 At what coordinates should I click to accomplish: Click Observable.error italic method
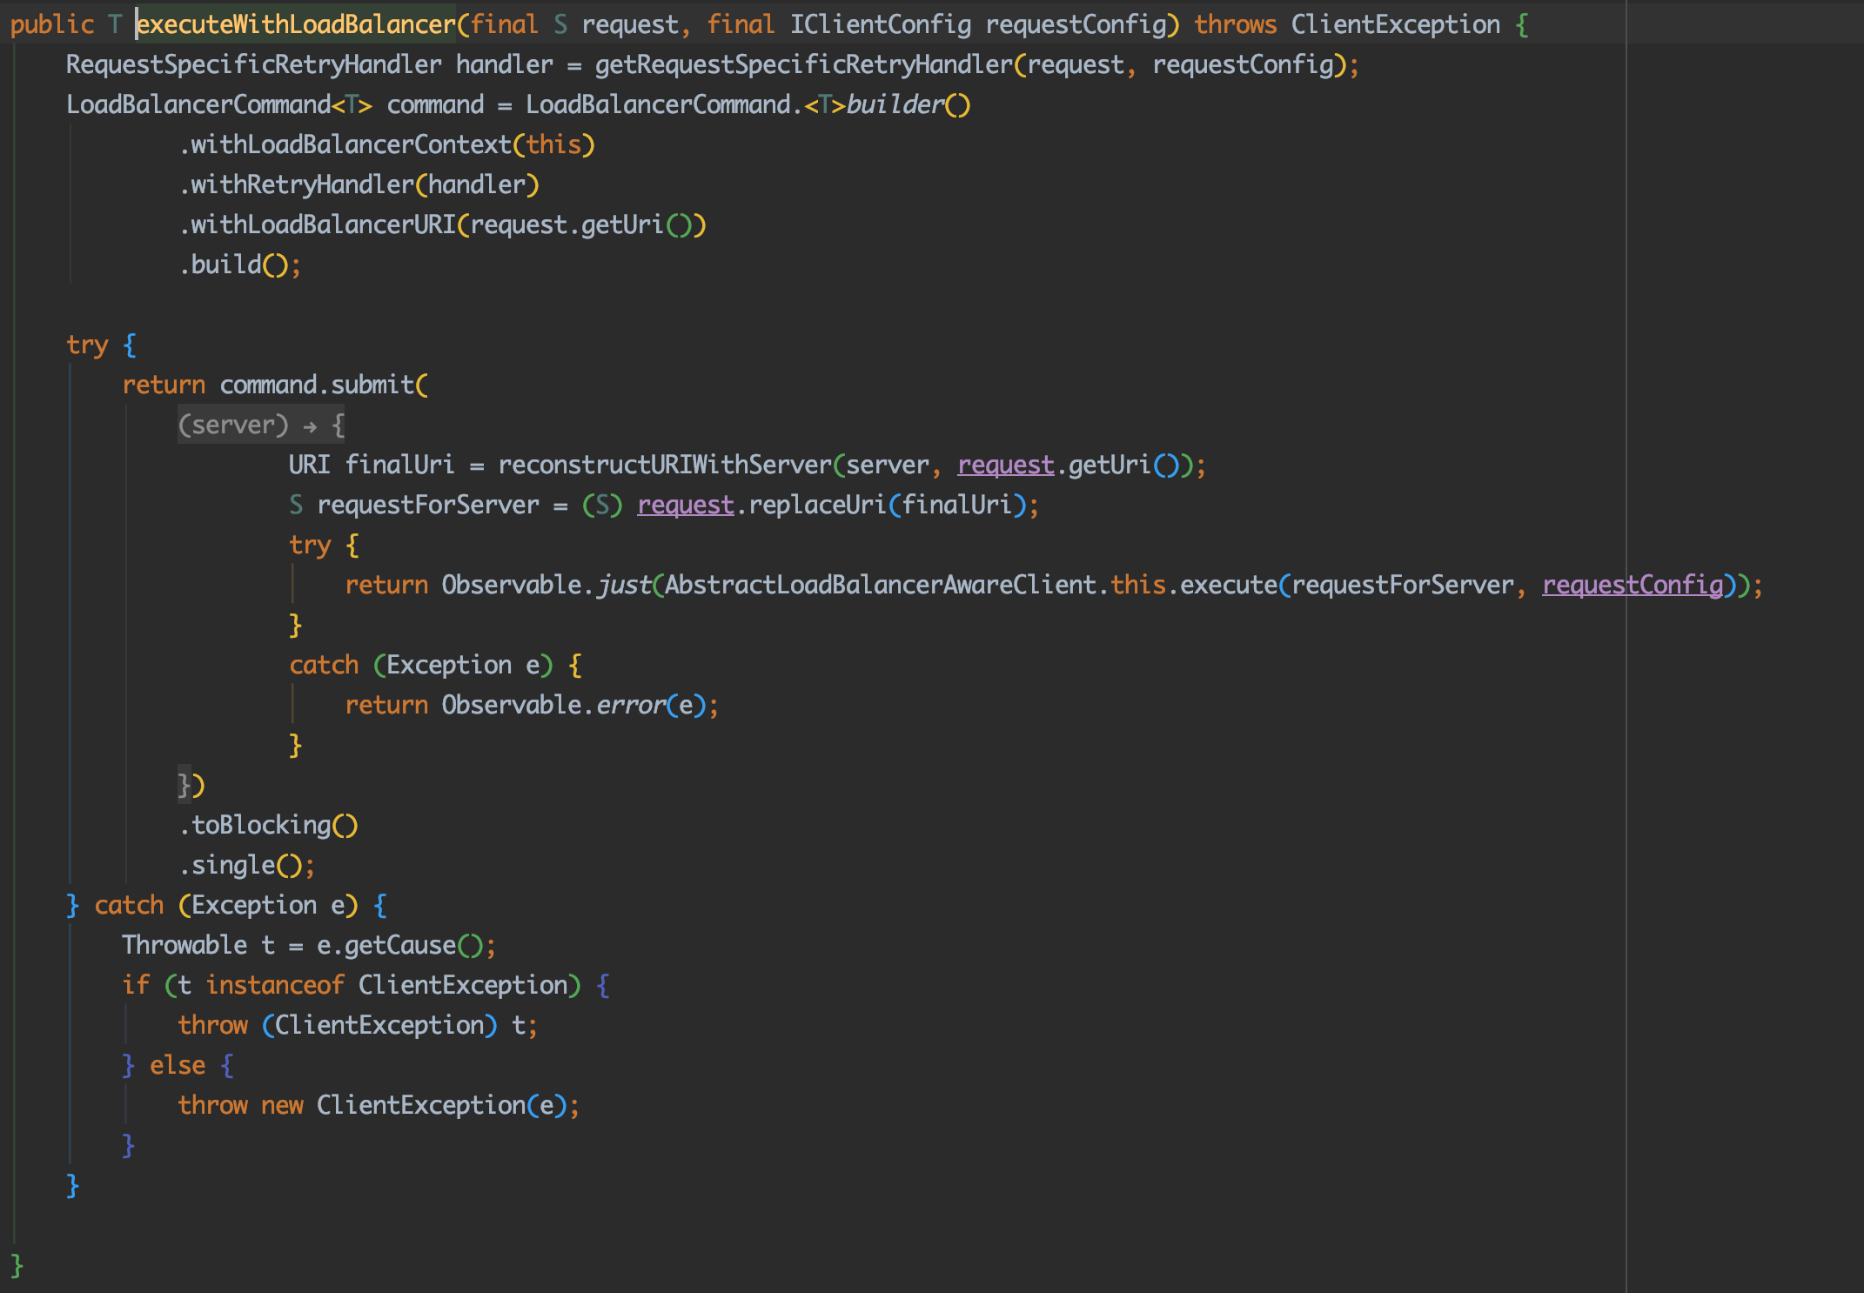pos(630,706)
